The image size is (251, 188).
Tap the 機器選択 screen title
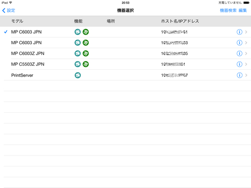point(125,11)
